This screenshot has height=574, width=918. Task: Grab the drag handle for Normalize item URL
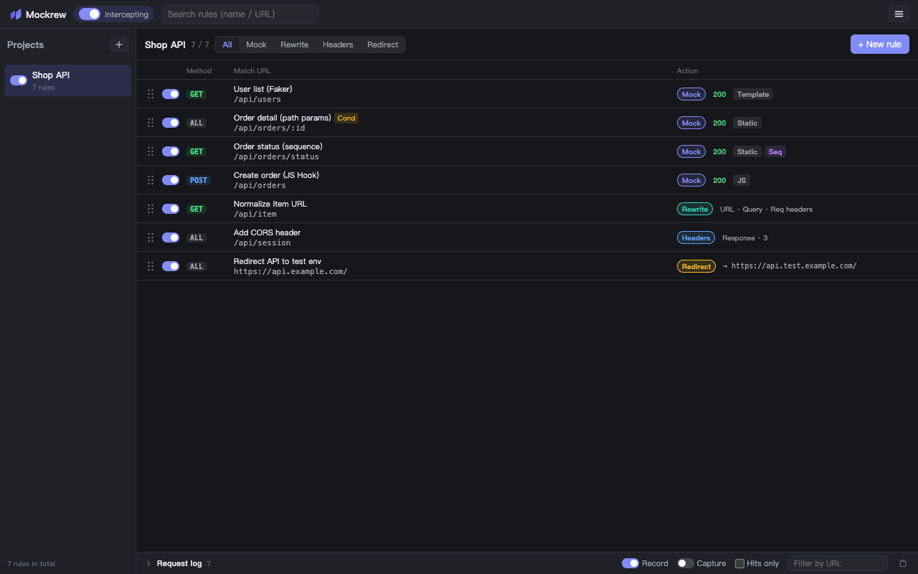pos(151,209)
